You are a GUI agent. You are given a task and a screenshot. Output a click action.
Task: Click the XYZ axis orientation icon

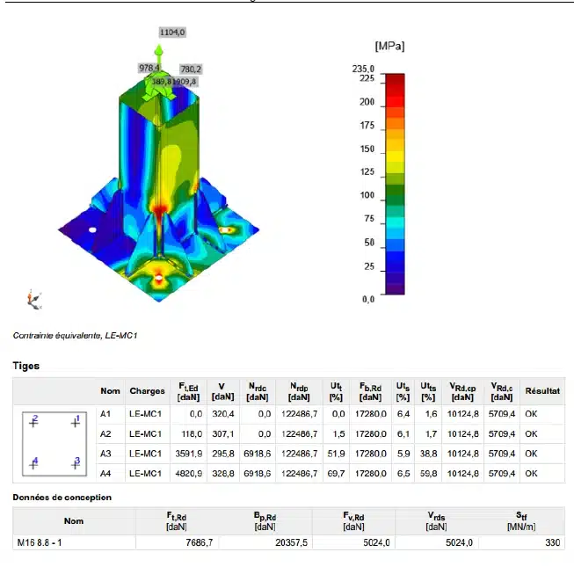pyautogui.click(x=34, y=300)
